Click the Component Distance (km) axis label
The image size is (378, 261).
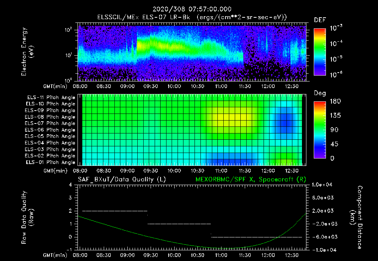tap(356, 217)
